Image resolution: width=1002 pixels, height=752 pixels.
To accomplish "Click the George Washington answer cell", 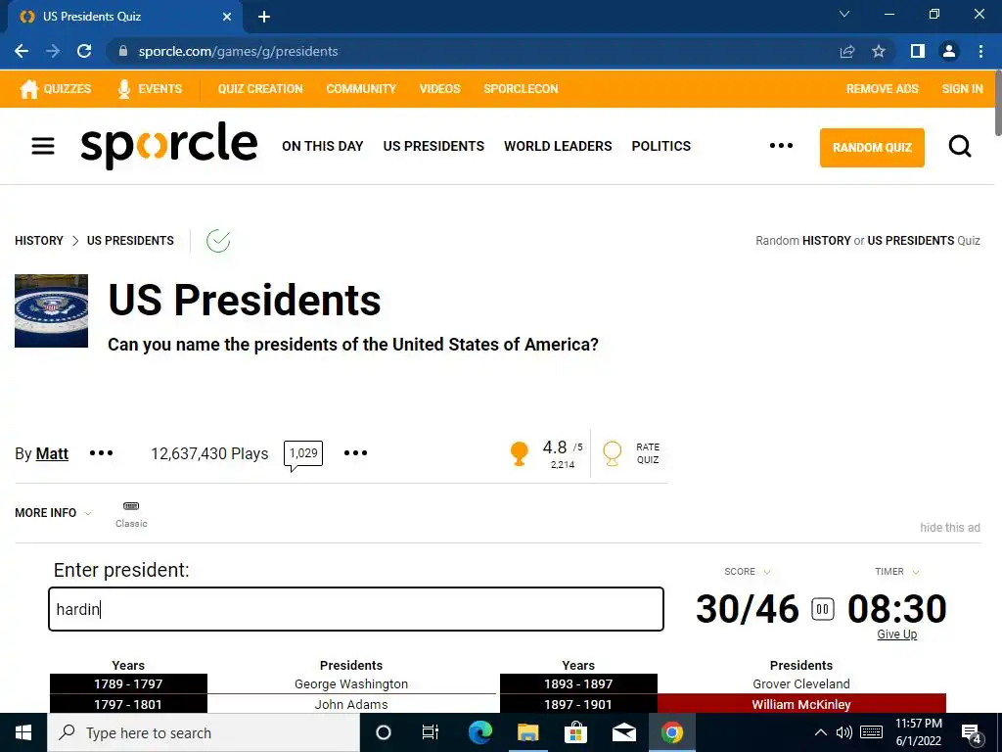I will coord(351,683).
